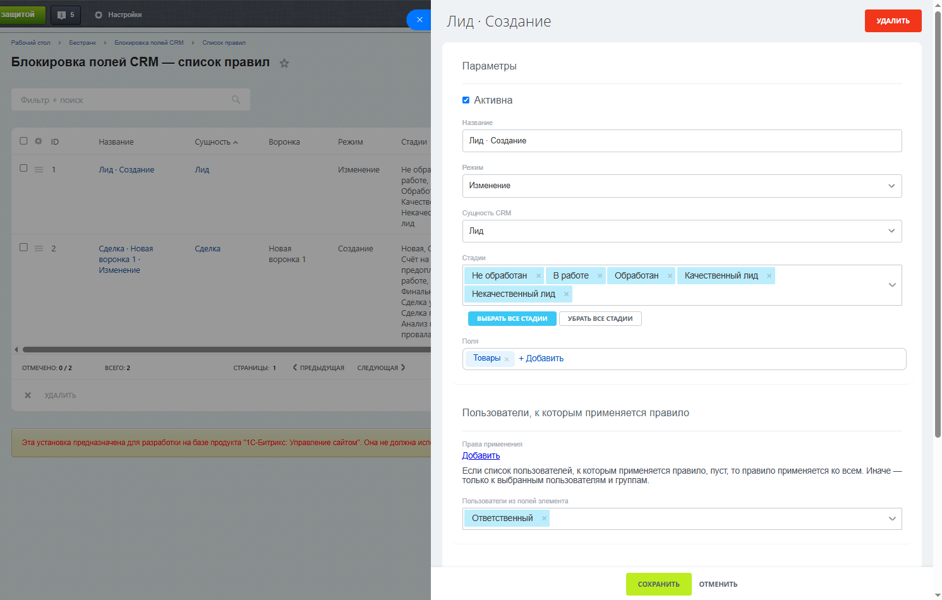Screen dimensions: 942x600
Task: Tick checkbox for rule row 2
Action: [23, 248]
